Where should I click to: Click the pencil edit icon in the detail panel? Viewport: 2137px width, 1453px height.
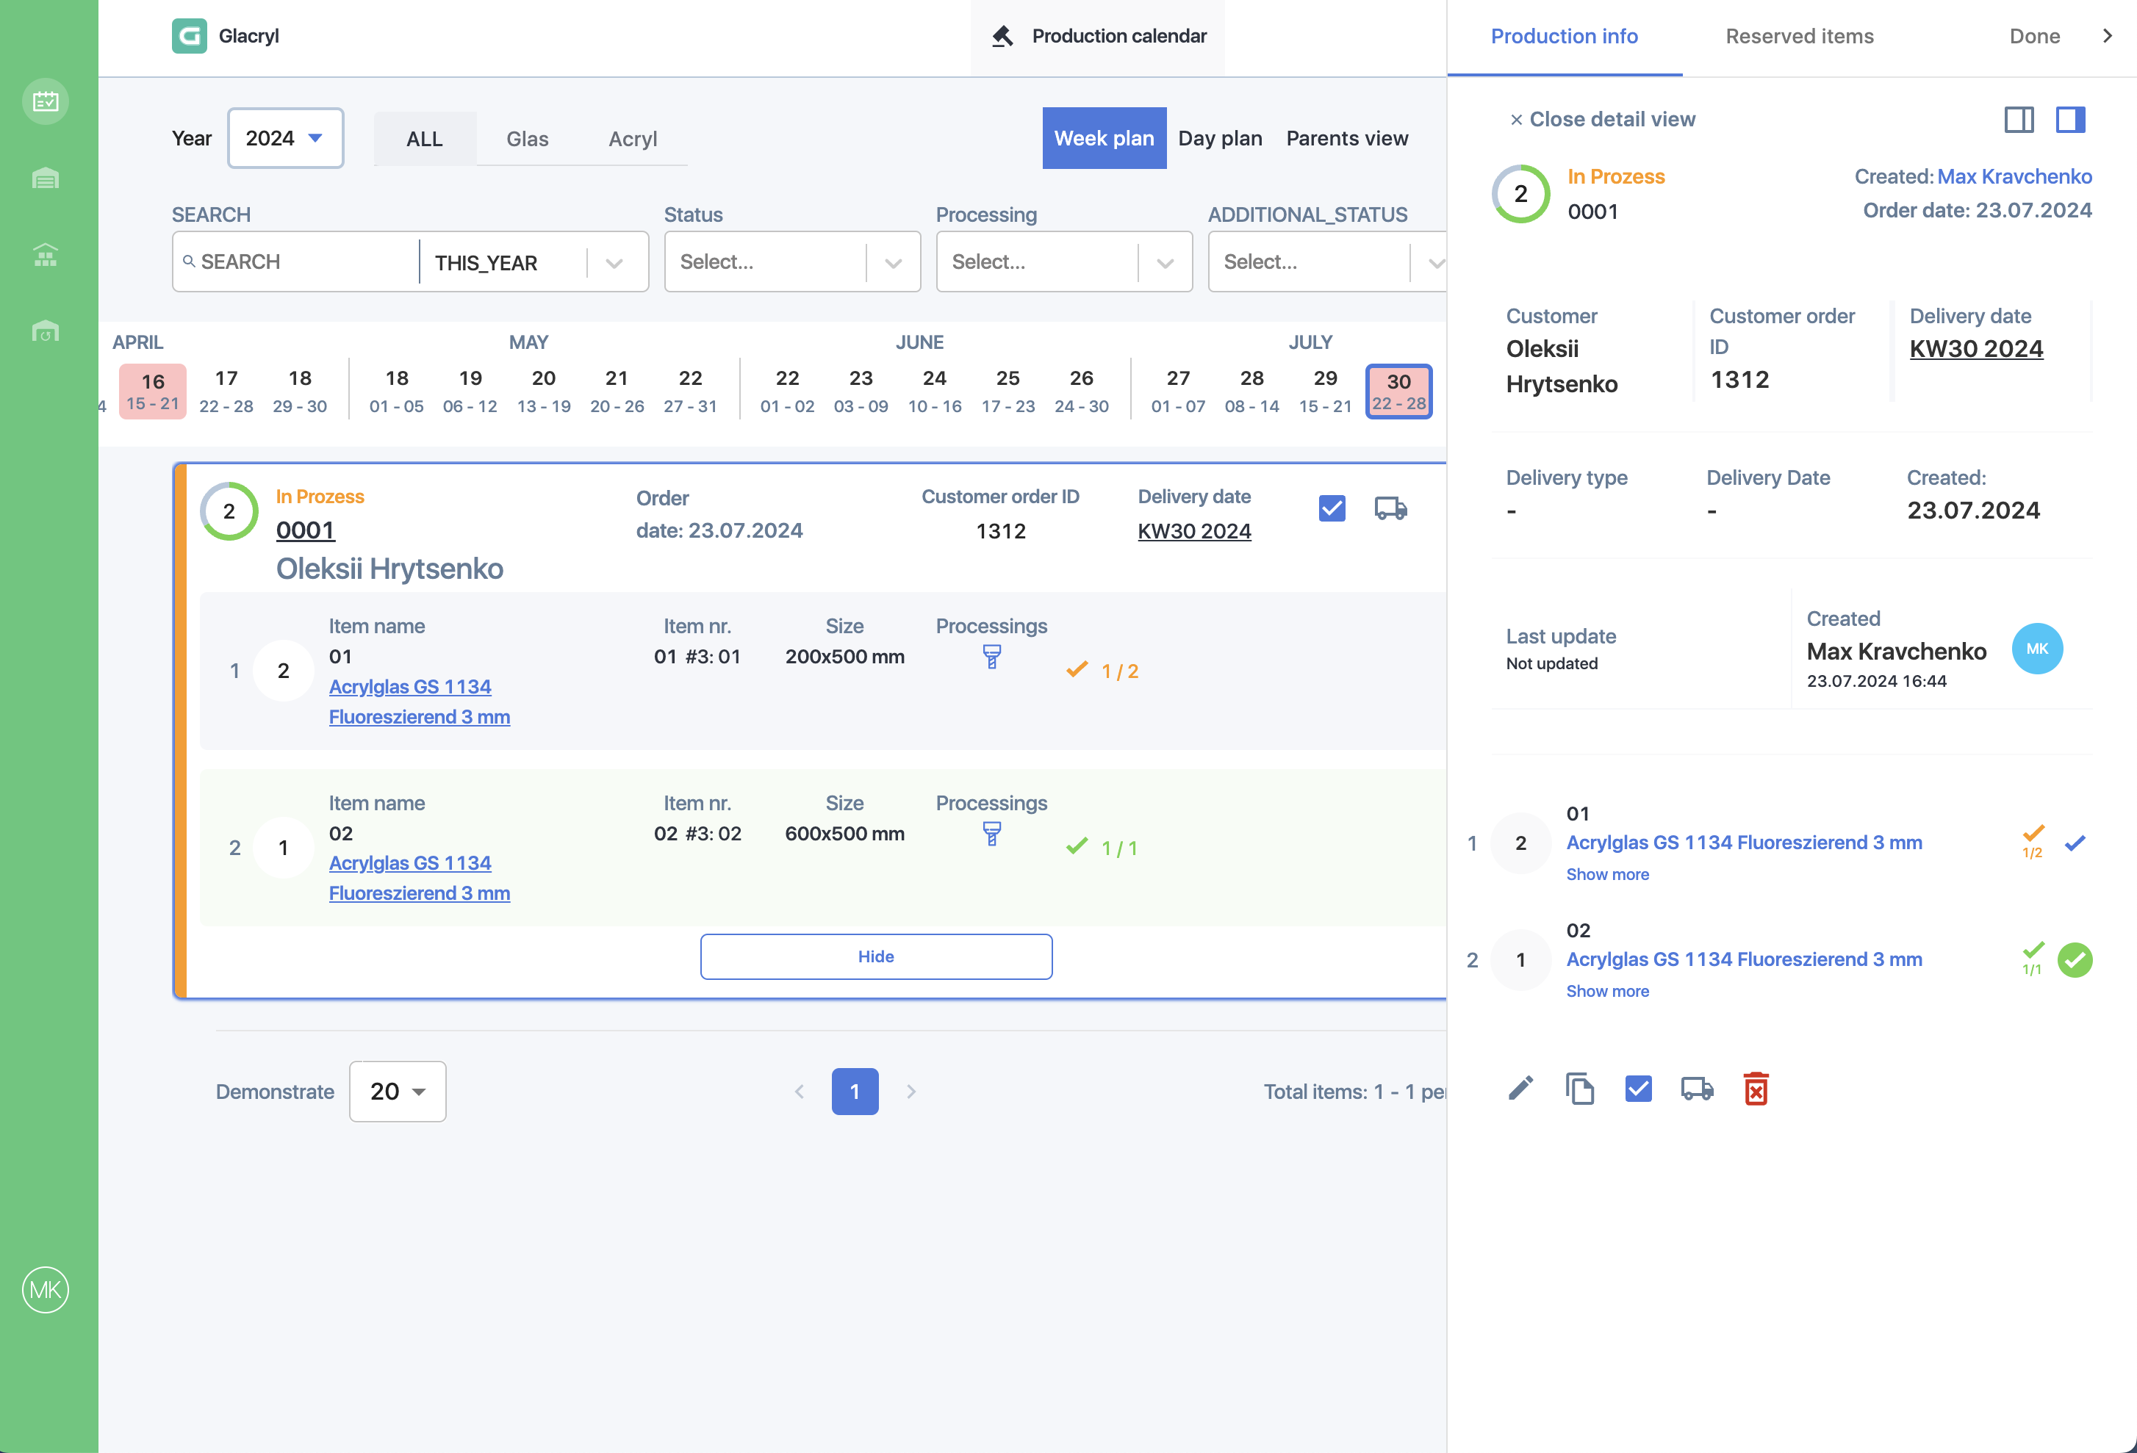(x=1521, y=1088)
